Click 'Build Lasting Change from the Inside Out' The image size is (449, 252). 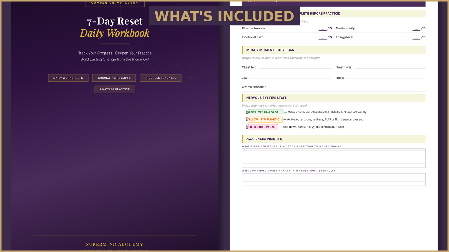[x=115, y=59]
